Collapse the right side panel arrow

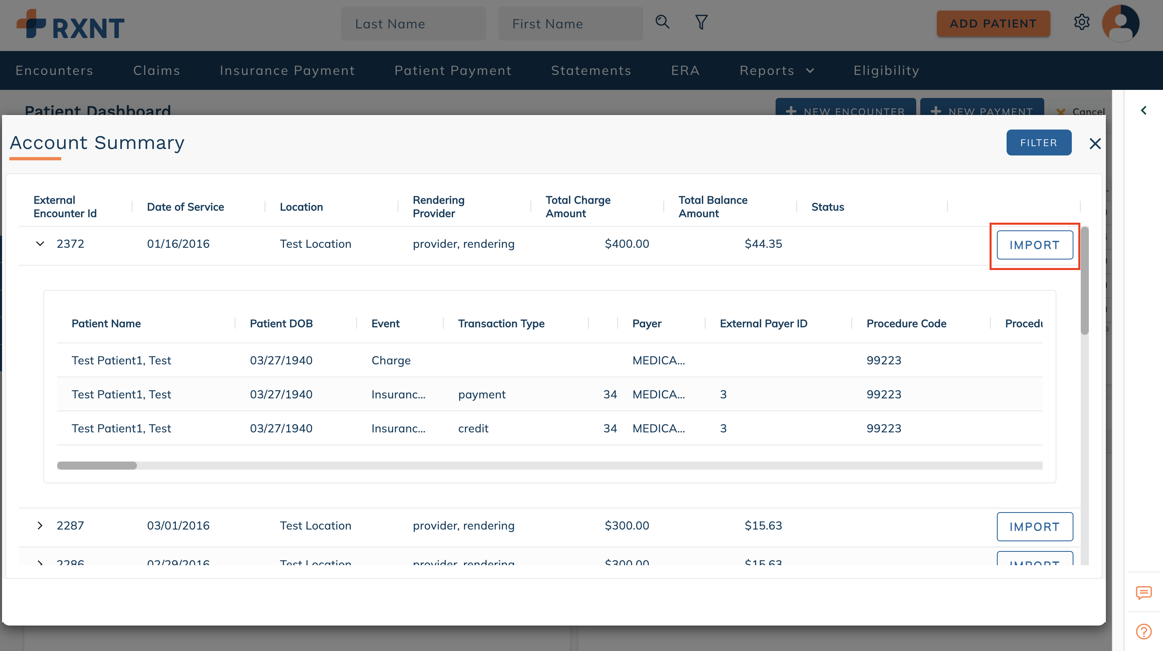[x=1144, y=111]
